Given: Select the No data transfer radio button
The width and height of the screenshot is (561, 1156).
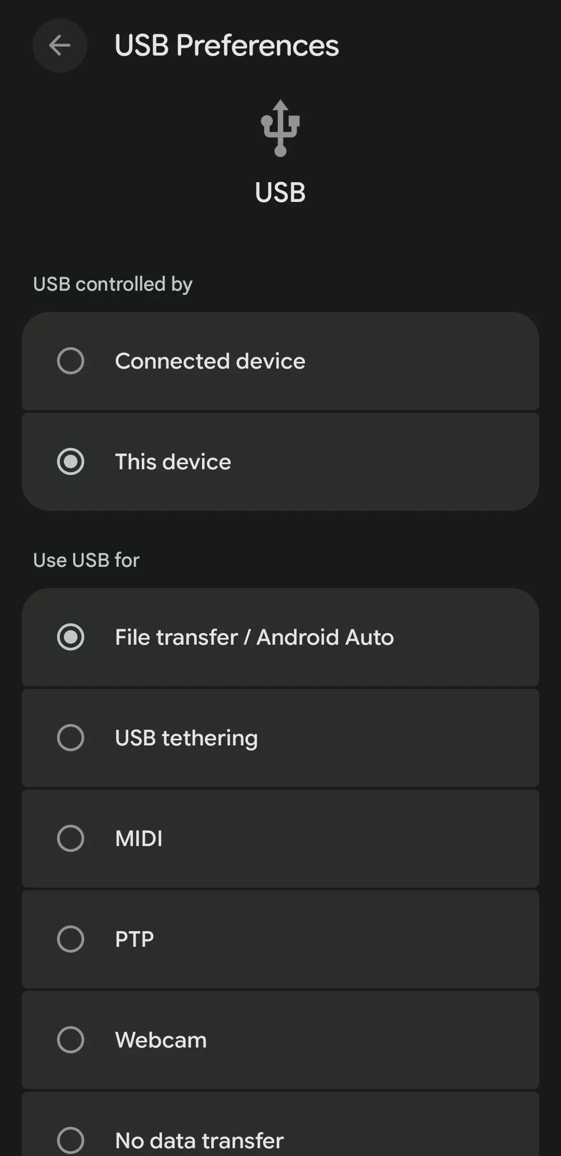Looking at the screenshot, I should (71, 1140).
